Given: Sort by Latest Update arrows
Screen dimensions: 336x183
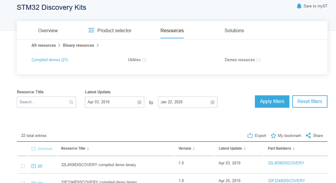Looking at the screenshot, I should tap(245, 148).
